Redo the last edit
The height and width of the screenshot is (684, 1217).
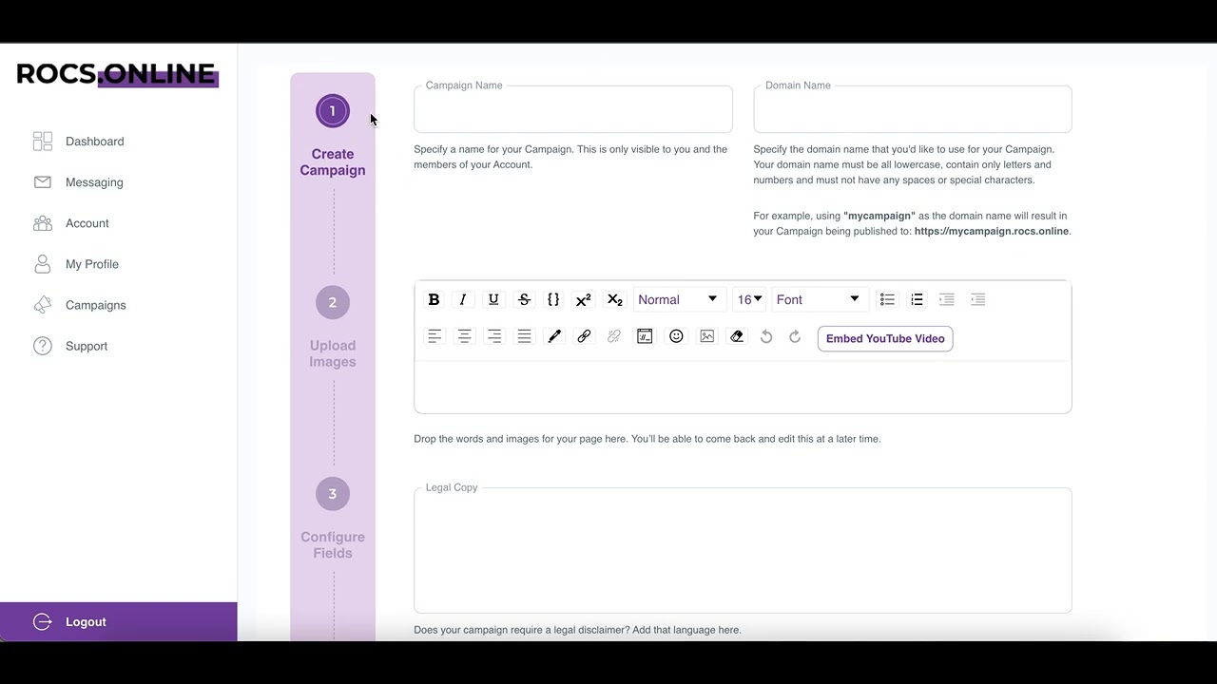pos(795,336)
